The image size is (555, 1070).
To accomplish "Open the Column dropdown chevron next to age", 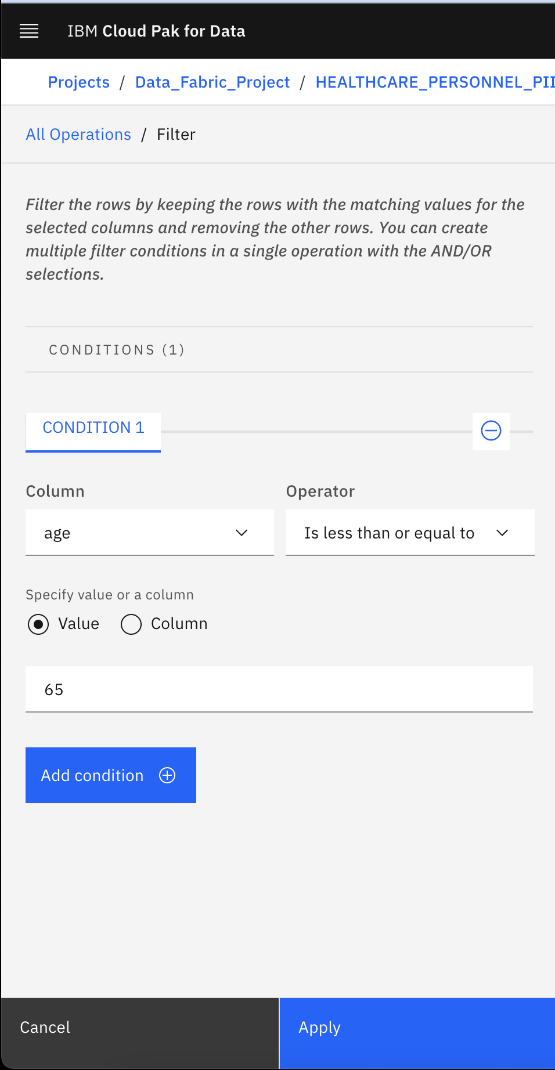I will pos(242,533).
